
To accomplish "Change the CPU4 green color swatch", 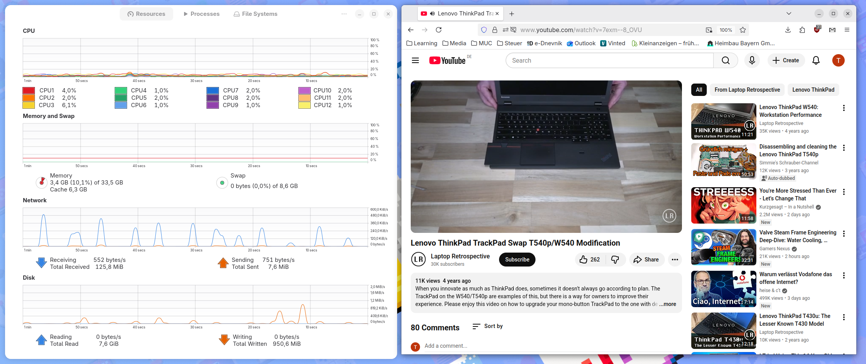I will click(121, 91).
